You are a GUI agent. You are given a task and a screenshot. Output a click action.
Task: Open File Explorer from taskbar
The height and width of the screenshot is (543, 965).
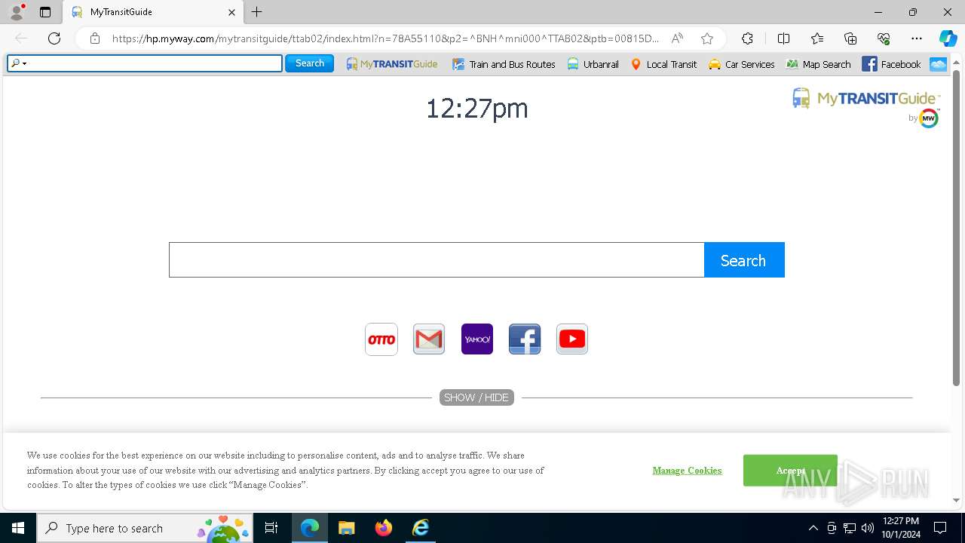tap(346, 528)
